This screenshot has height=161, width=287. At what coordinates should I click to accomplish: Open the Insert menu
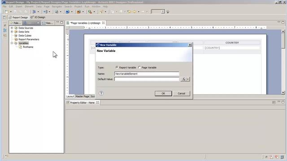(x=19, y=6)
